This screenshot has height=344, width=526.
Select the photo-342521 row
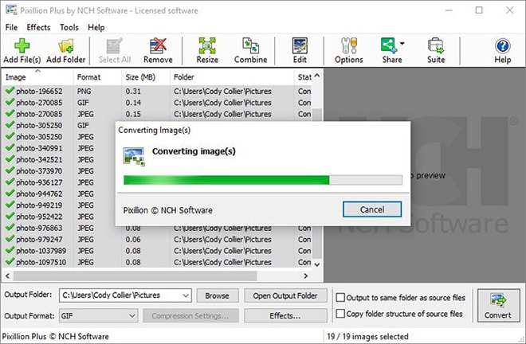59,159
